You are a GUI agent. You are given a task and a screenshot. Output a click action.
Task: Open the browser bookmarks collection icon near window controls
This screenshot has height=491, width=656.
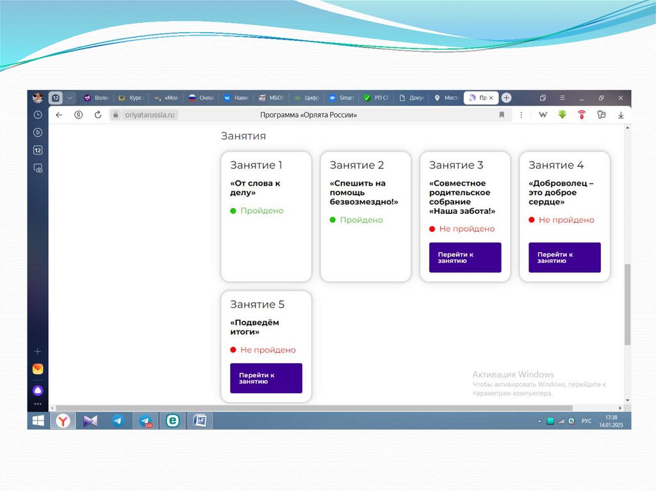pyautogui.click(x=543, y=98)
